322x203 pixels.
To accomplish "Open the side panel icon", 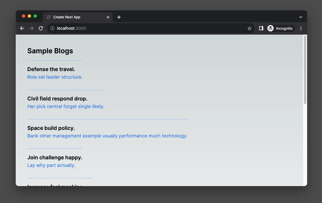I will pos(261,28).
